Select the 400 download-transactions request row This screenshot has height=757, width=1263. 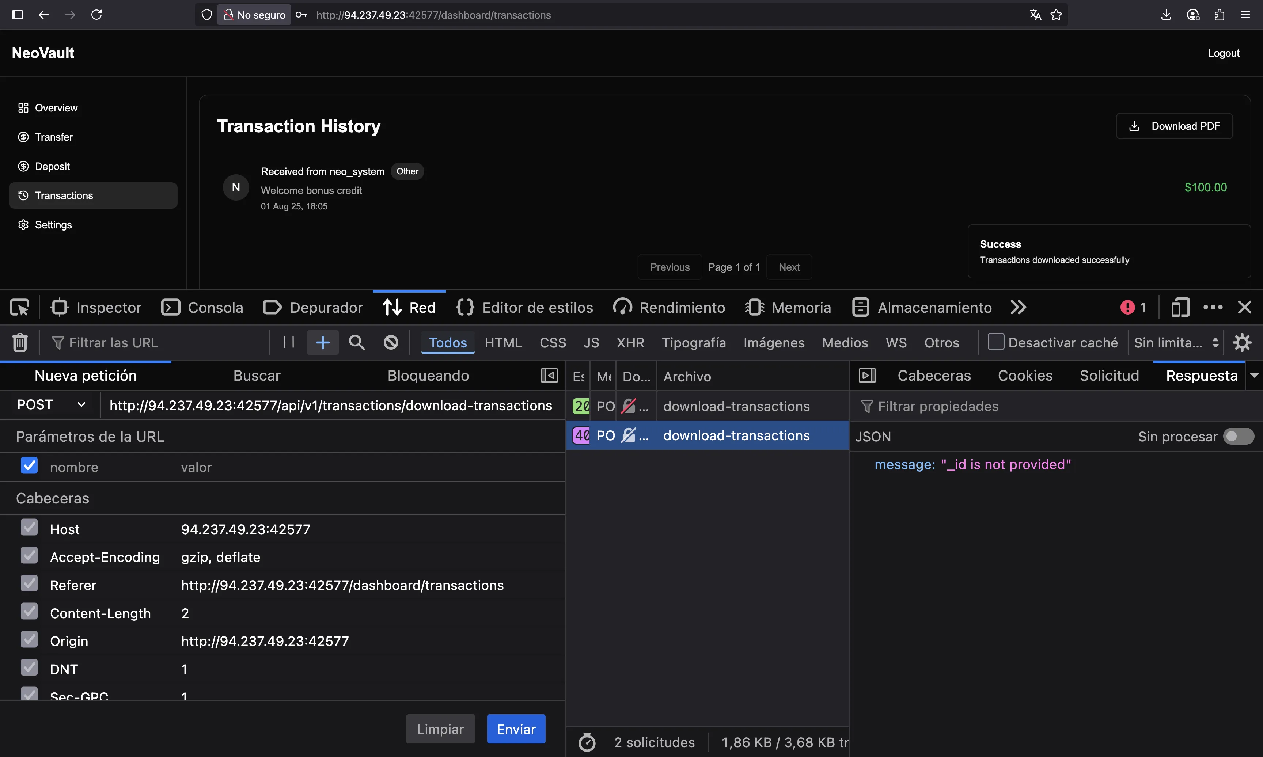[x=707, y=435]
